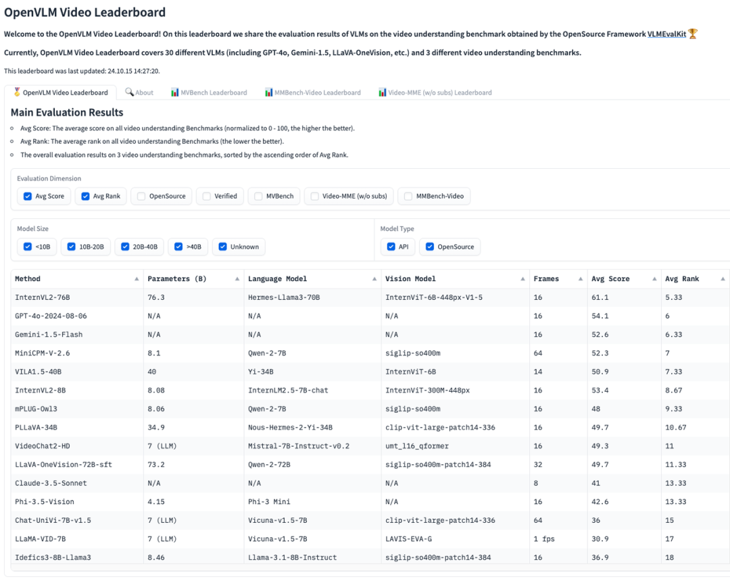The image size is (730, 581).
Task: Switch to the About tab
Action: pos(139,93)
